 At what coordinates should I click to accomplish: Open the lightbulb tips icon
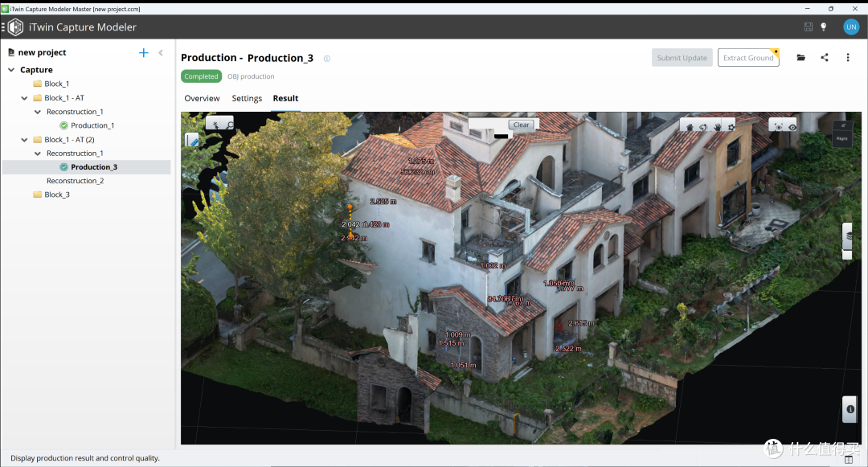point(824,27)
